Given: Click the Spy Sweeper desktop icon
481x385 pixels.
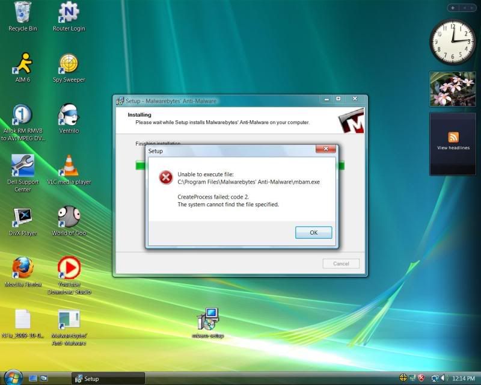Looking at the screenshot, I should (69, 68).
